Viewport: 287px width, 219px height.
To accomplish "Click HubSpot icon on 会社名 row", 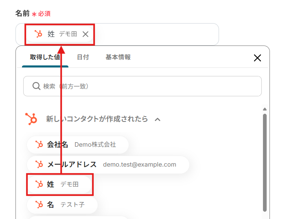I will pos(39,145).
